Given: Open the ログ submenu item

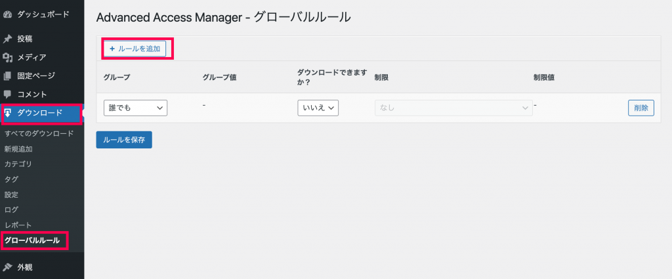Looking at the screenshot, I should (11, 210).
